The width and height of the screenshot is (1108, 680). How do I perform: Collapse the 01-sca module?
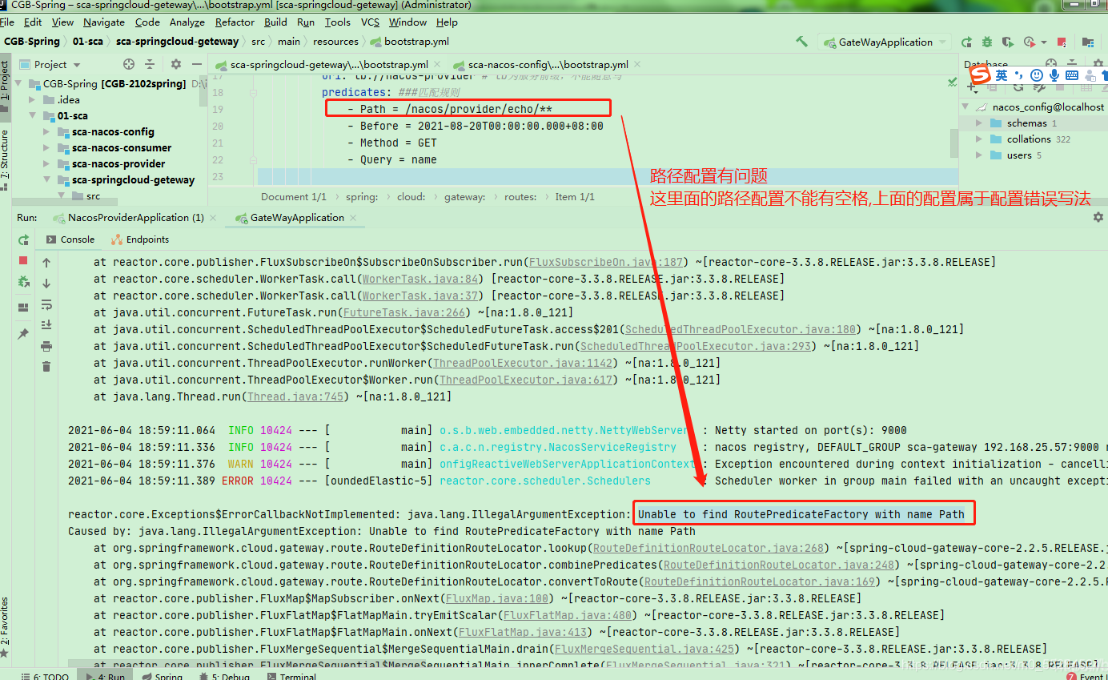coord(32,116)
